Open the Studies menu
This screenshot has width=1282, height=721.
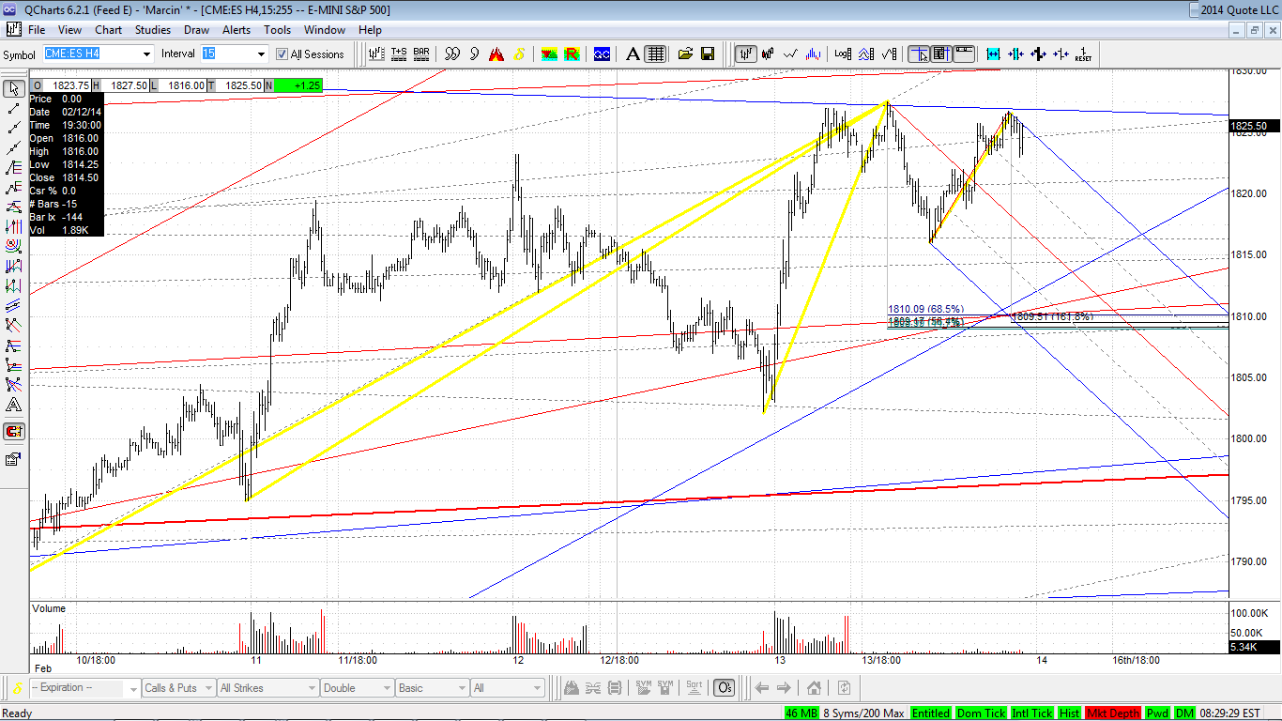point(153,30)
